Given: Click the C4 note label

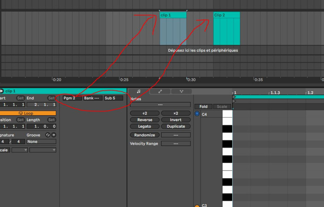Looking at the screenshot, I should [x=204, y=114].
